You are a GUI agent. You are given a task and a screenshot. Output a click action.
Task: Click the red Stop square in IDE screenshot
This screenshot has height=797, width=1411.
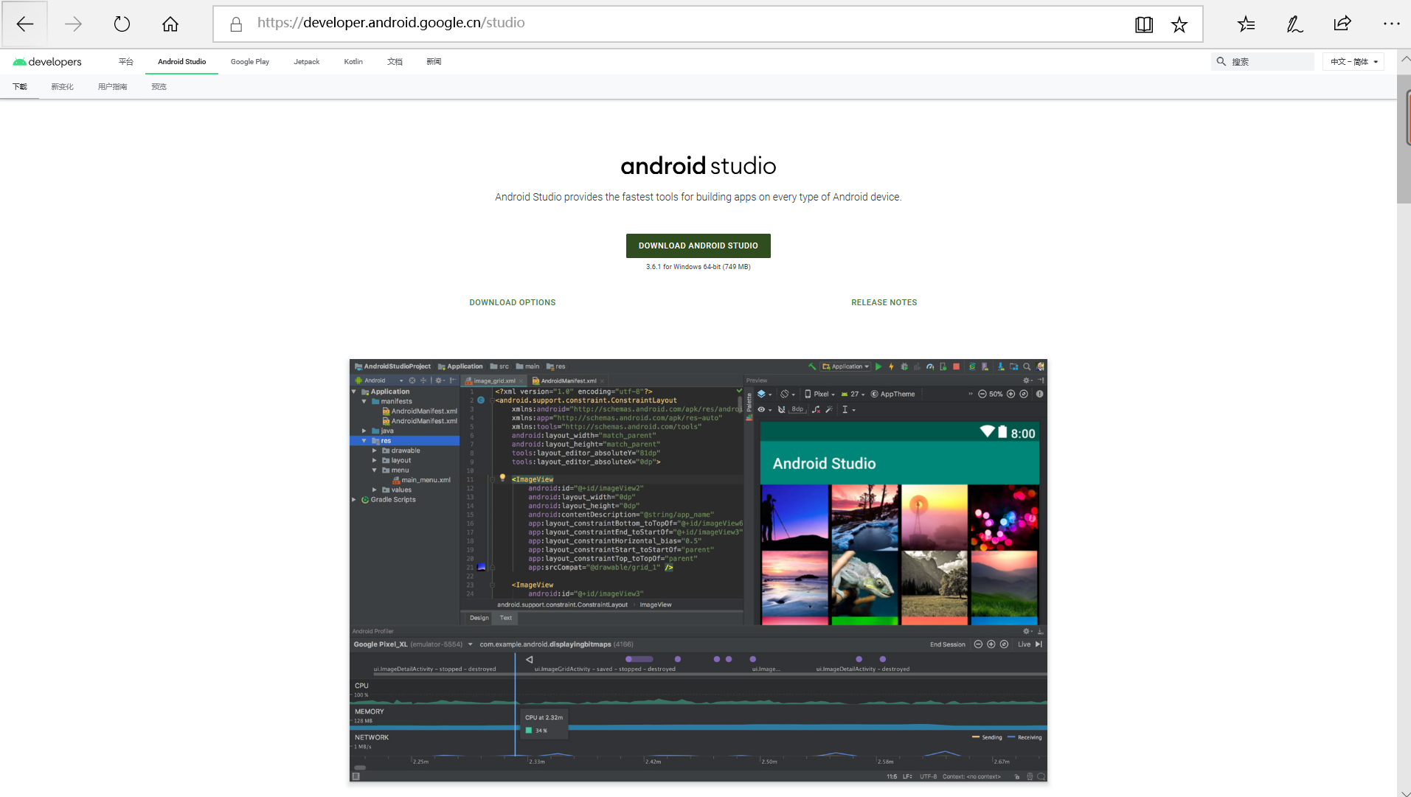[x=957, y=366]
